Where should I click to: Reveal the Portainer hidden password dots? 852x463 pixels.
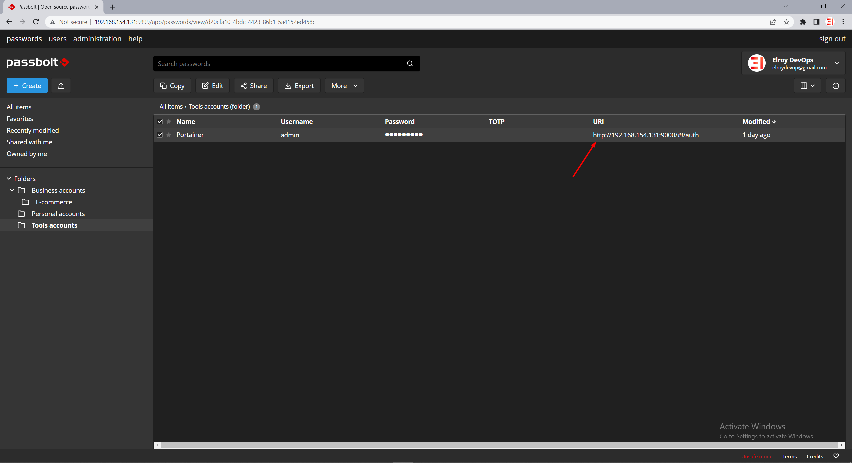pyautogui.click(x=404, y=135)
